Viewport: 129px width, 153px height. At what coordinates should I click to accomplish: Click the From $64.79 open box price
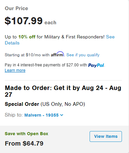click(x=24, y=144)
